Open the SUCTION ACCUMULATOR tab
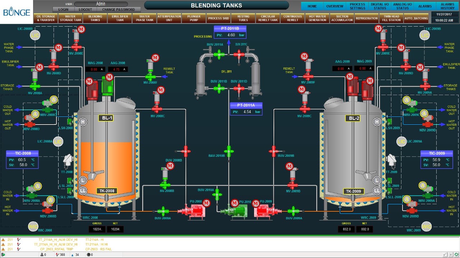 point(342,18)
